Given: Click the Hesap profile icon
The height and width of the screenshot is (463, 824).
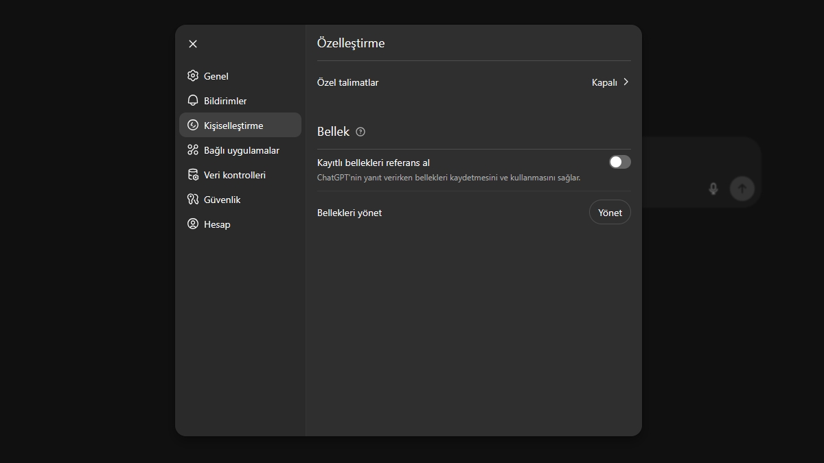Looking at the screenshot, I should pos(193,224).
